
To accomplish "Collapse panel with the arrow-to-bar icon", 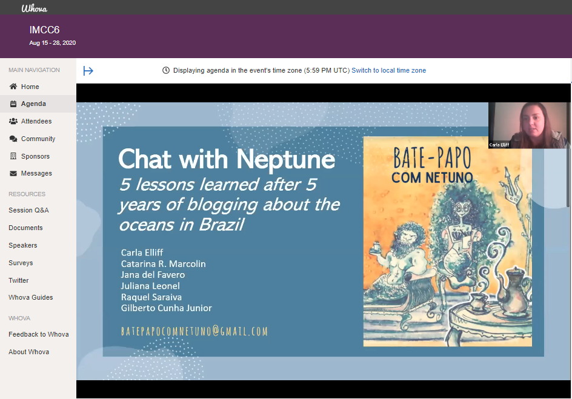I will click(88, 71).
